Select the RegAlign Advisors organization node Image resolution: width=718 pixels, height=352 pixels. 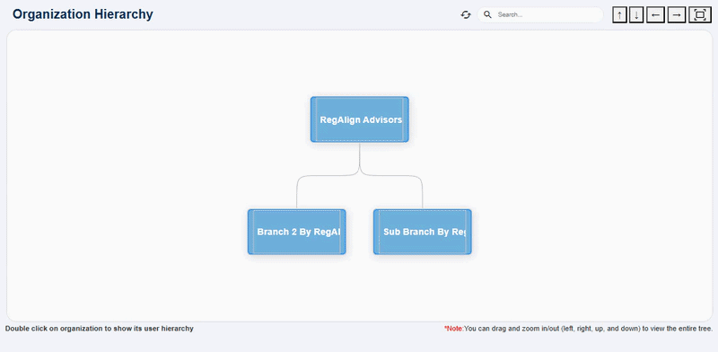[x=360, y=119]
